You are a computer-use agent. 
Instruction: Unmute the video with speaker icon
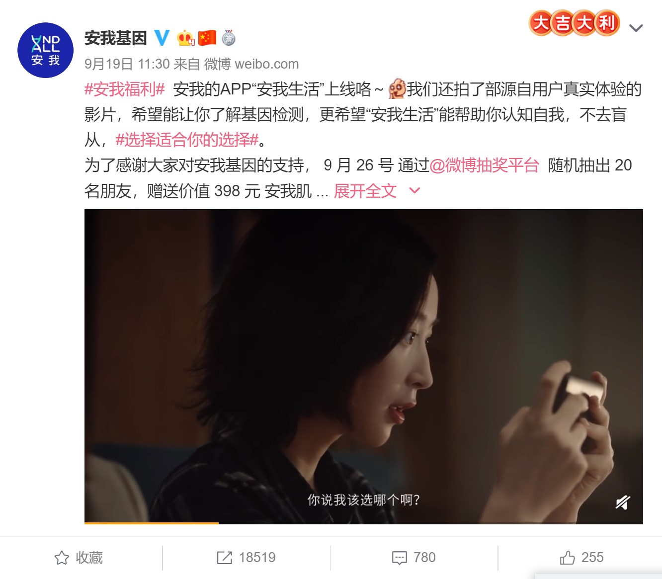point(623,502)
